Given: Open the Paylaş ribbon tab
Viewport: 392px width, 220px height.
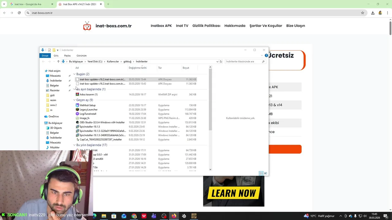Looking at the screenshot, I should point(67,56).
